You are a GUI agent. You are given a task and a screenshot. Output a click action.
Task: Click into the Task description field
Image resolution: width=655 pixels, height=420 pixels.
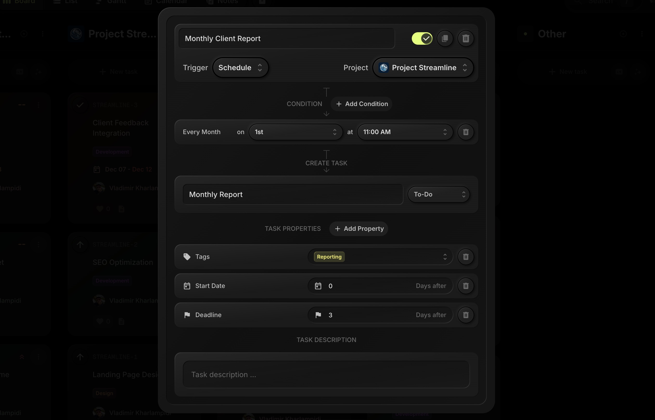tap(326, 375)
